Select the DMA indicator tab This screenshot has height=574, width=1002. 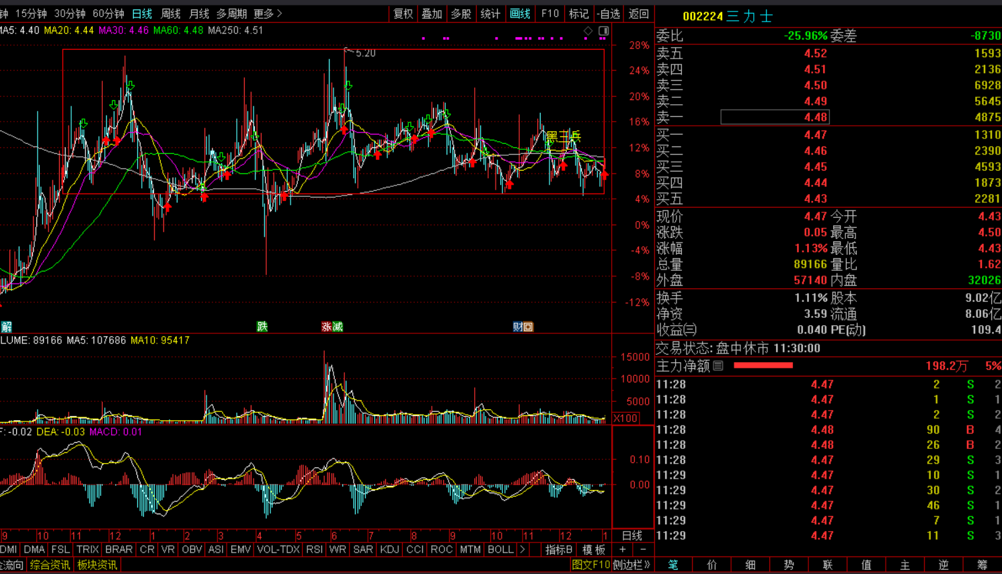click(x=34, y=550)
